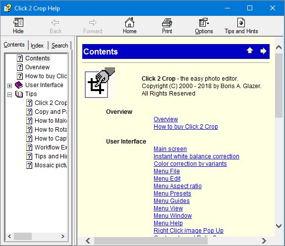
Task: Select Overview topic in the tree
Action: coord(37,67)
